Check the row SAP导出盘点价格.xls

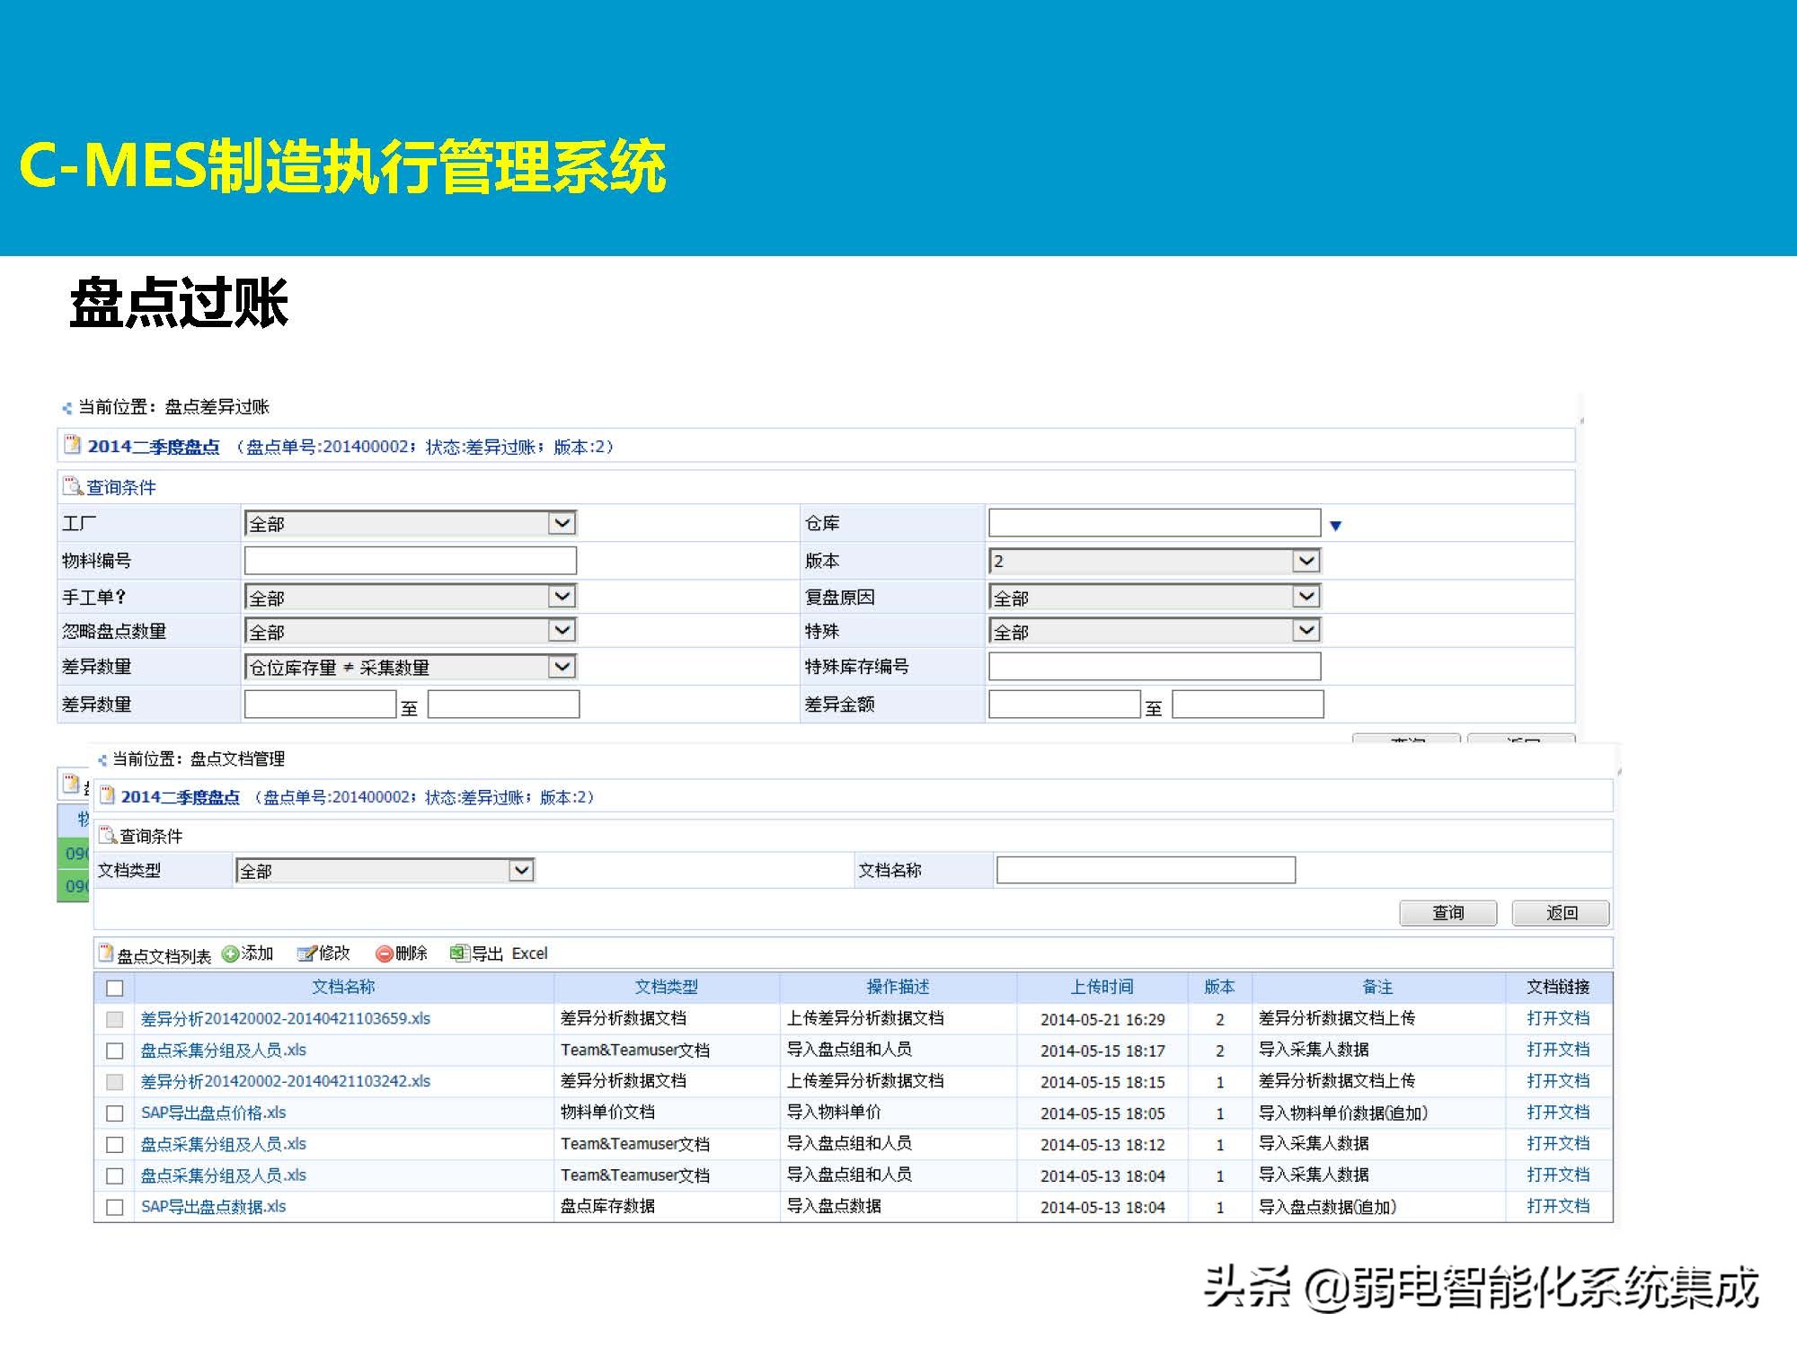[x=115, y=1113]
